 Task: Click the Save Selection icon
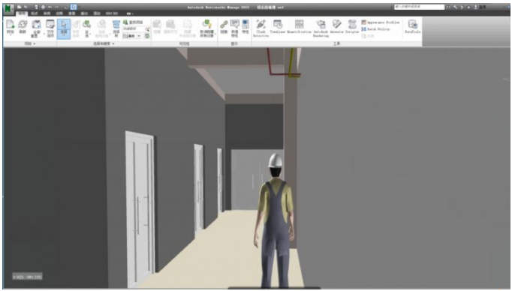pyautogui.click(x=76, y=24)
